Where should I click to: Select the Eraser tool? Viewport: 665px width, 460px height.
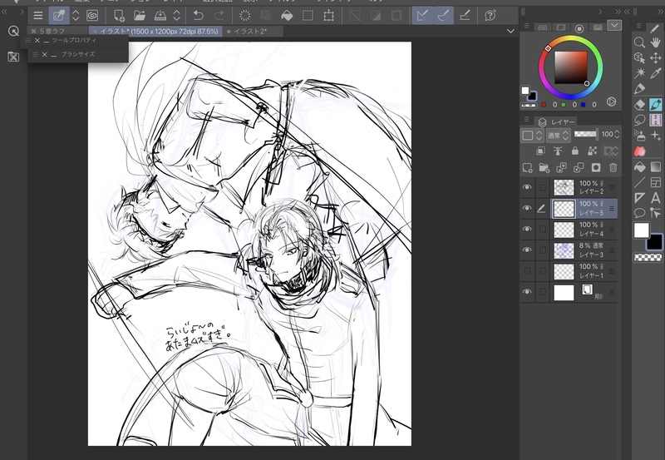pos(639,104)
